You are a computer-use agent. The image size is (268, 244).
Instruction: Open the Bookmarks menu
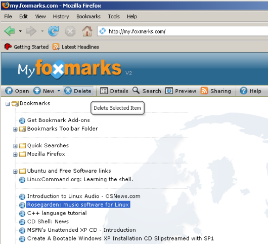point(88,17)
